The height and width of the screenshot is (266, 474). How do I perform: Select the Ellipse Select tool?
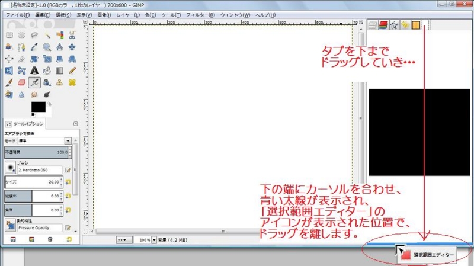[x=21, y=35]
